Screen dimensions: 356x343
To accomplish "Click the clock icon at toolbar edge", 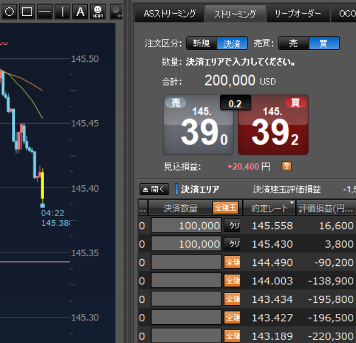I will [117, 11].
